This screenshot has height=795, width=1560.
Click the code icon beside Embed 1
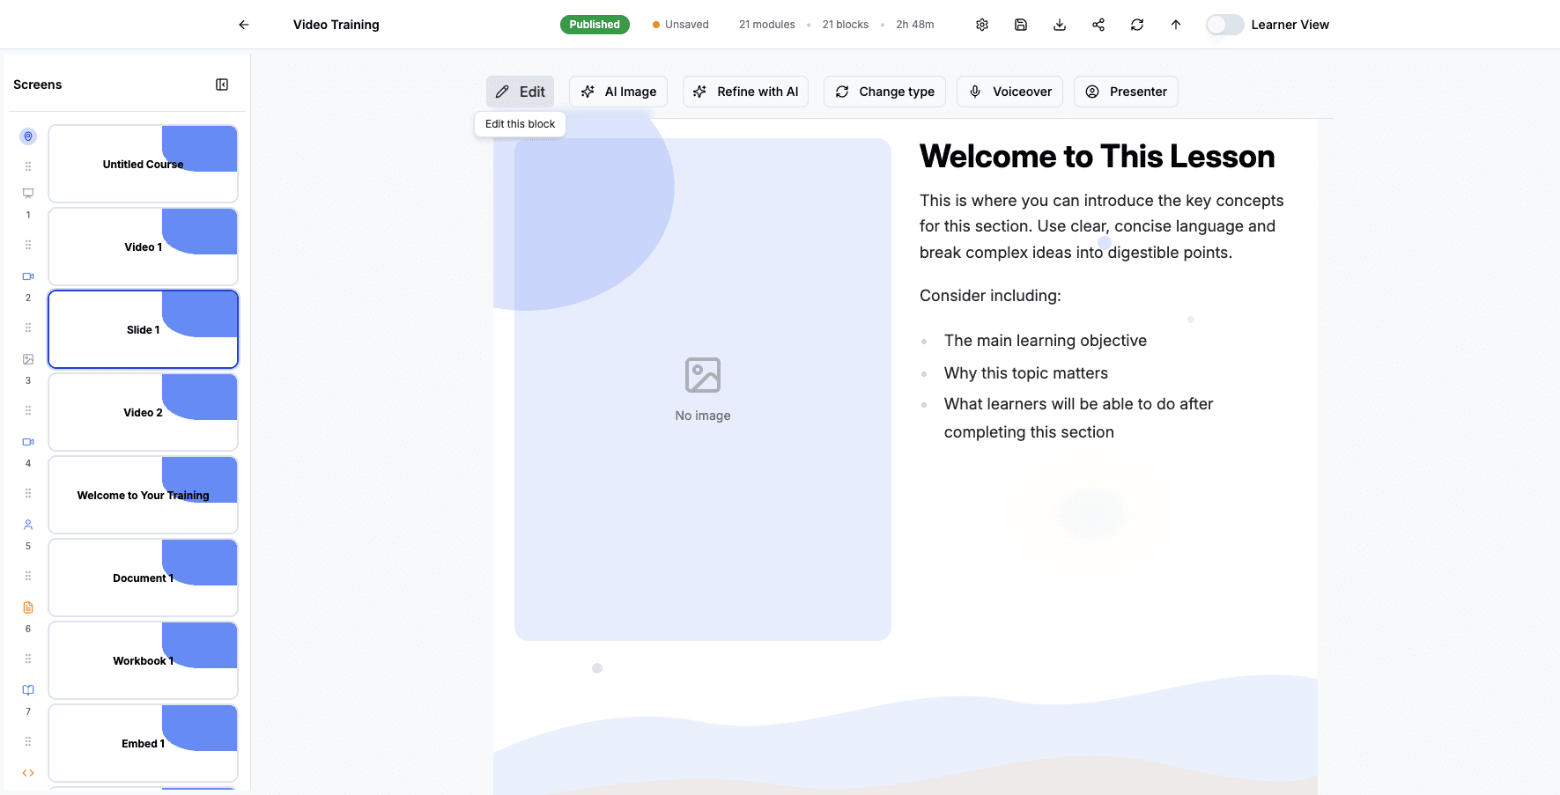click(27, 772)
